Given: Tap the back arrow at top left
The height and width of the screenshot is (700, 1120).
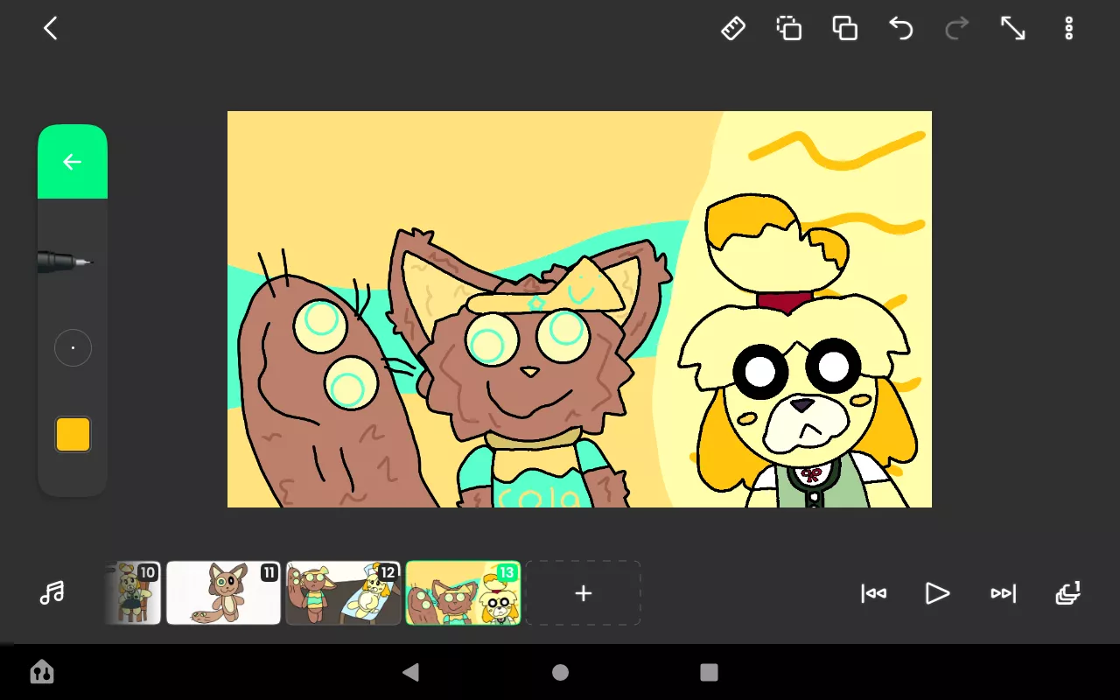Looking at the screenshot, I should (x=51, y=28).
